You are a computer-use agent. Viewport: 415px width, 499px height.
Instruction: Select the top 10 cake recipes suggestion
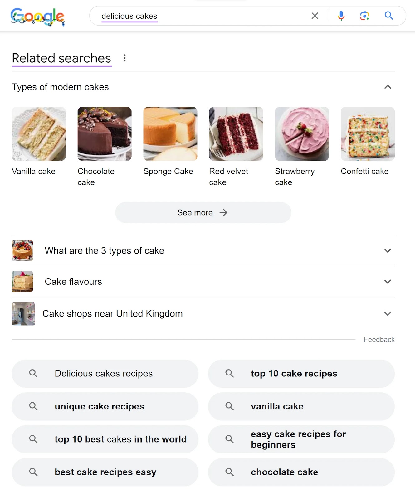293,374
